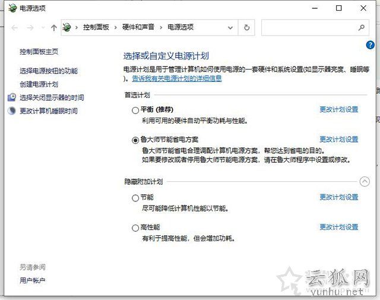This screenshot has width=380, height=300.
Task: Collapse the 隐藏附加计划 section
Action: click(365, 181)
